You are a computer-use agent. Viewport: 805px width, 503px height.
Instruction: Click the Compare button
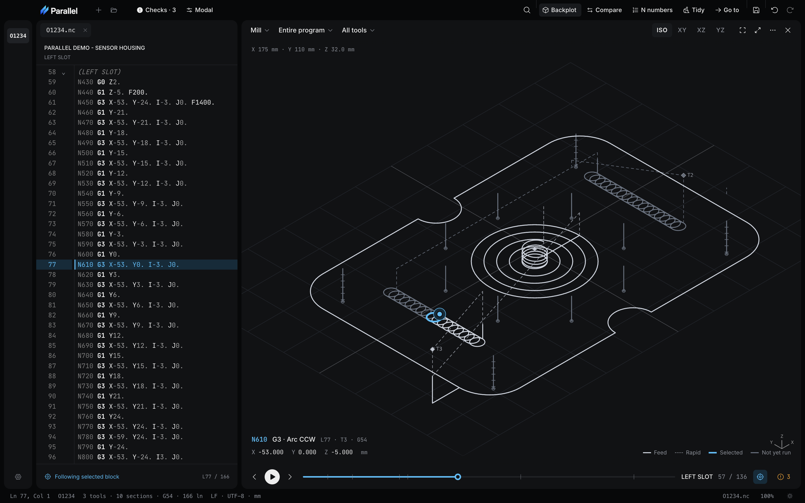click(605, 10)
